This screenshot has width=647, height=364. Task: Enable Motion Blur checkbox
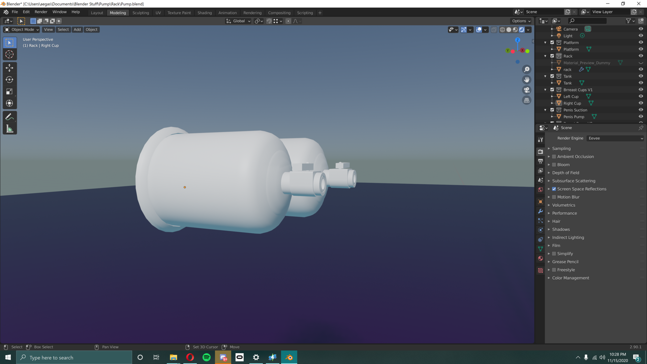pyautogui.click(x=554, y=197)
